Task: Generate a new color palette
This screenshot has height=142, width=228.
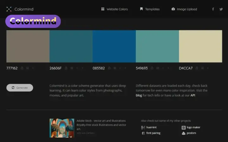Action: pyautogui.click(x=20, y=88)
